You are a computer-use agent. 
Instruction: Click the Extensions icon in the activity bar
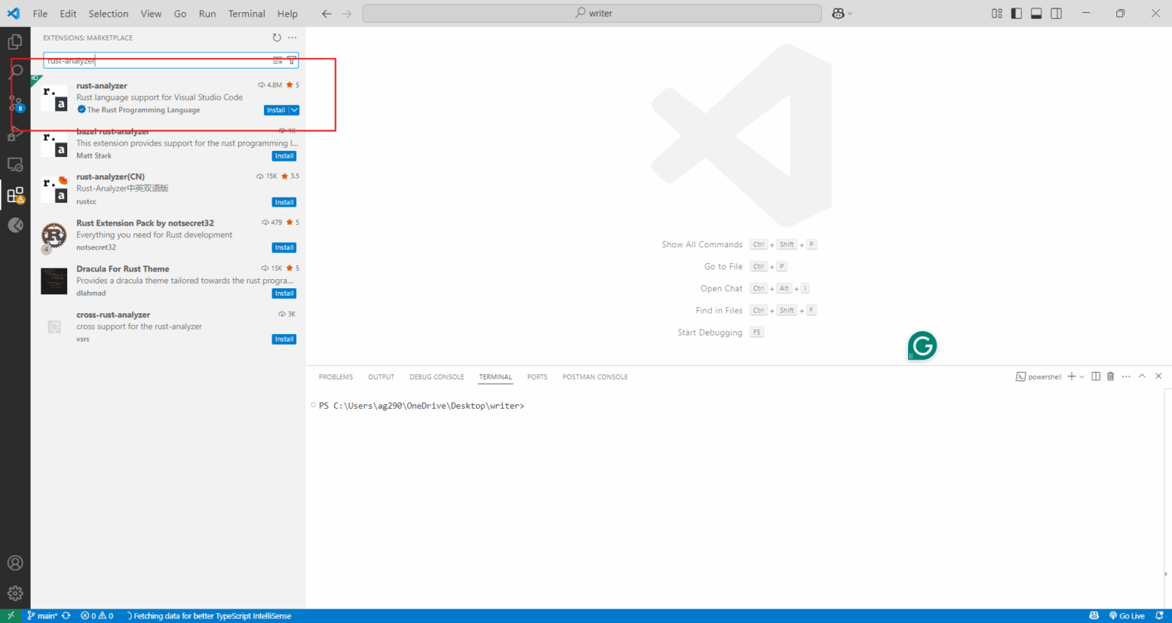(15, 194)
